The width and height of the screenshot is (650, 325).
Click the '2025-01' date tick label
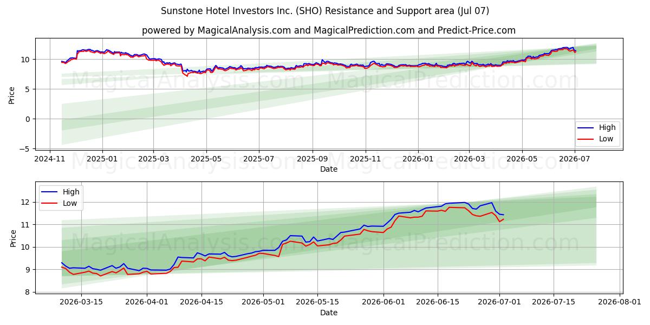[102, 159]
